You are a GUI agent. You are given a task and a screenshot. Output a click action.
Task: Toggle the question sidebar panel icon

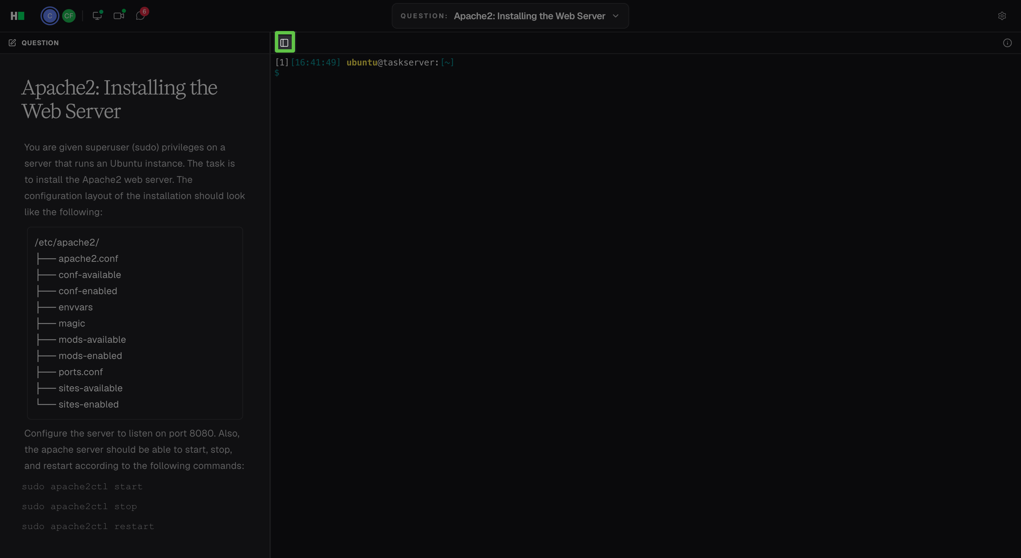[284, 43]
